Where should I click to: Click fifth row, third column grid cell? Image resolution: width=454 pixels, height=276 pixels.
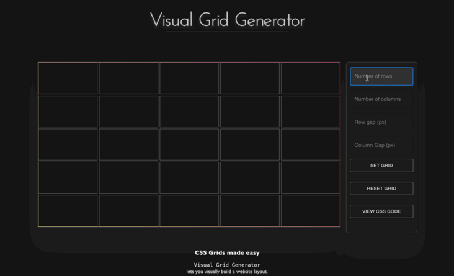189,210
